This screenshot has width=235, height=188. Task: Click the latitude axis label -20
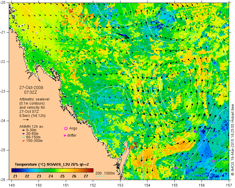pyautogui.click(x=3, y=3)
